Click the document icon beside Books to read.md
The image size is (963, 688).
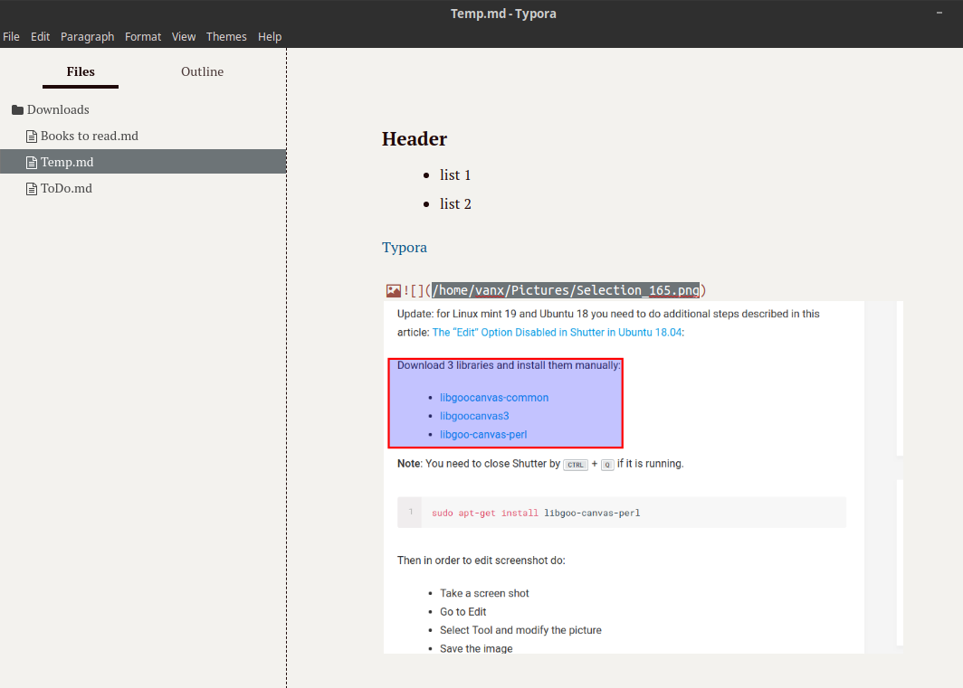[x=31, y=136]
